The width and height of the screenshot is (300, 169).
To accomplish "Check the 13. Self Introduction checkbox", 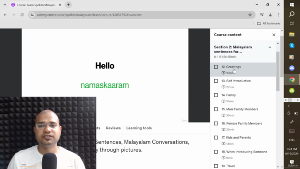I will 216,81.
